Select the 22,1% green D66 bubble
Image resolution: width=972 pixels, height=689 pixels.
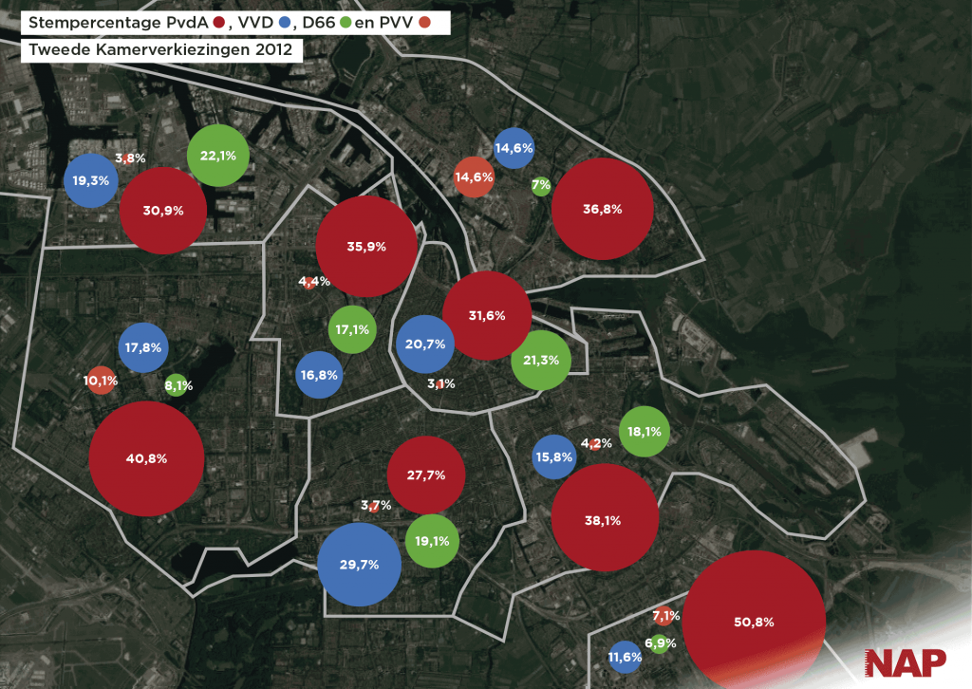click(218, 156)
